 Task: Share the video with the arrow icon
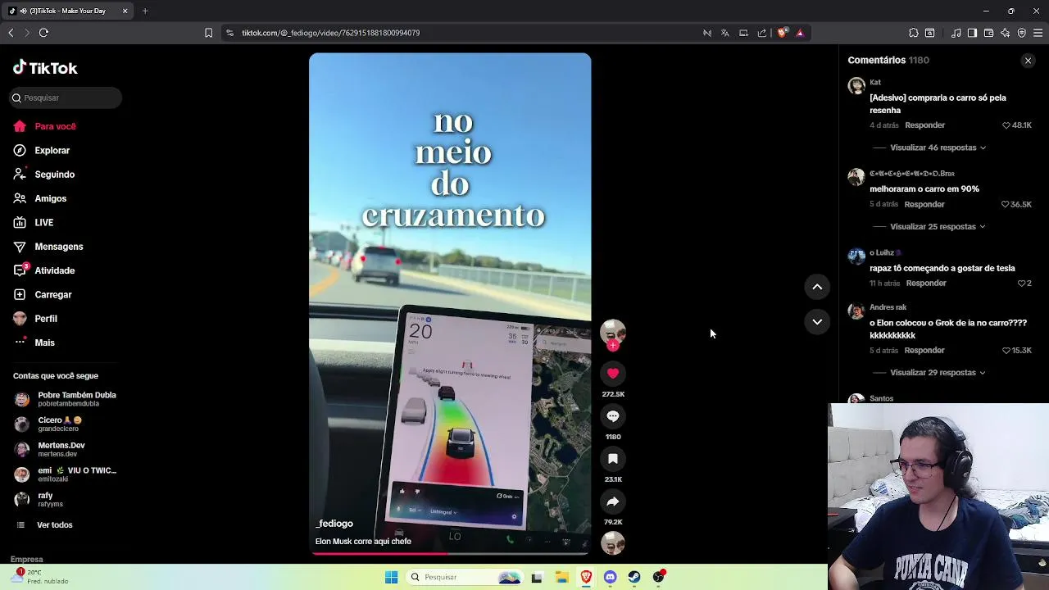[x=613, y=501]
